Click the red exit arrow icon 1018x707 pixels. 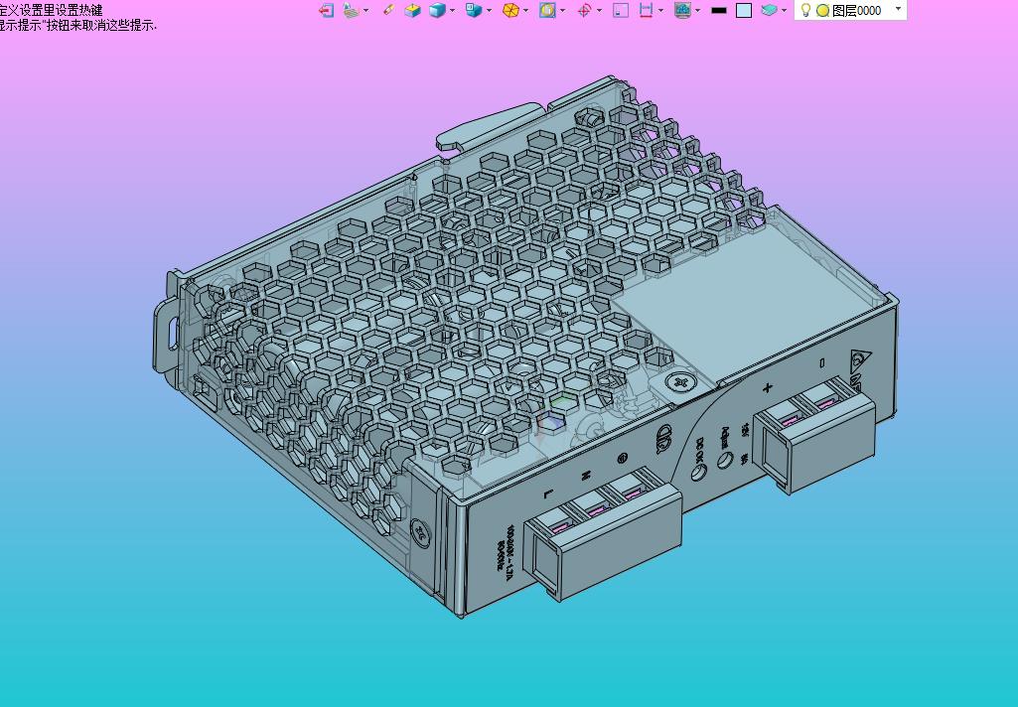327,10
